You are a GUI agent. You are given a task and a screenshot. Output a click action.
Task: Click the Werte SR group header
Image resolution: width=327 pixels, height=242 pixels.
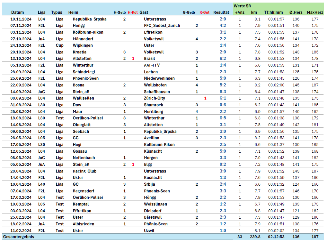click(x=243, y=6)
